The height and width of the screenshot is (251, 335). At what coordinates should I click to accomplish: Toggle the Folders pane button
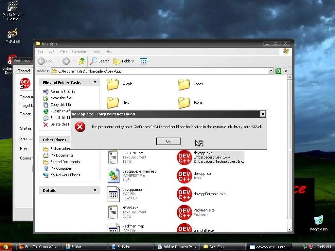point(123,61)
